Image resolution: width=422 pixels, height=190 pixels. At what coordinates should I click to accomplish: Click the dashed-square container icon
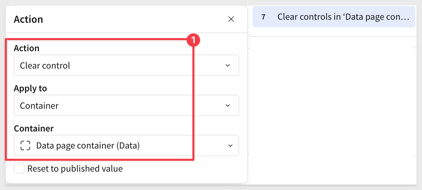(25, 146)
